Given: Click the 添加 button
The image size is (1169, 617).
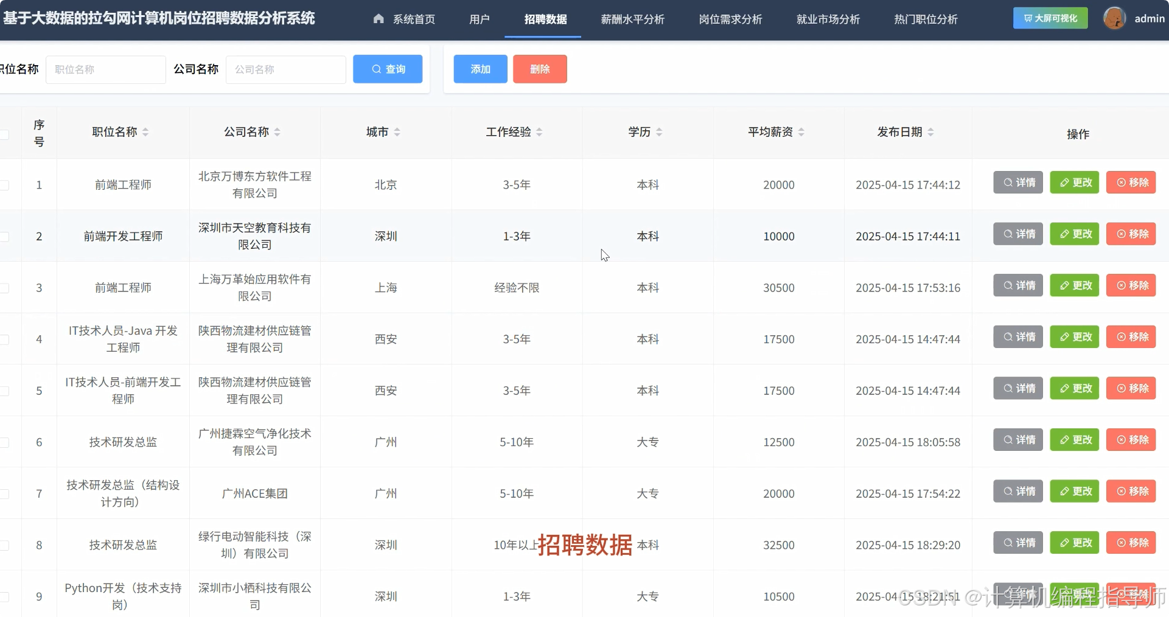Looking at the screenshot, I should pos(480,69).
